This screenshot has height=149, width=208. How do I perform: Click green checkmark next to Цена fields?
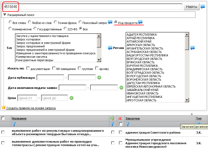71,98
